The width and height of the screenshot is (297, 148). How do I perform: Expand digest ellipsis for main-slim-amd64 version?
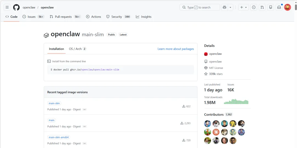[x=84, y=143]
